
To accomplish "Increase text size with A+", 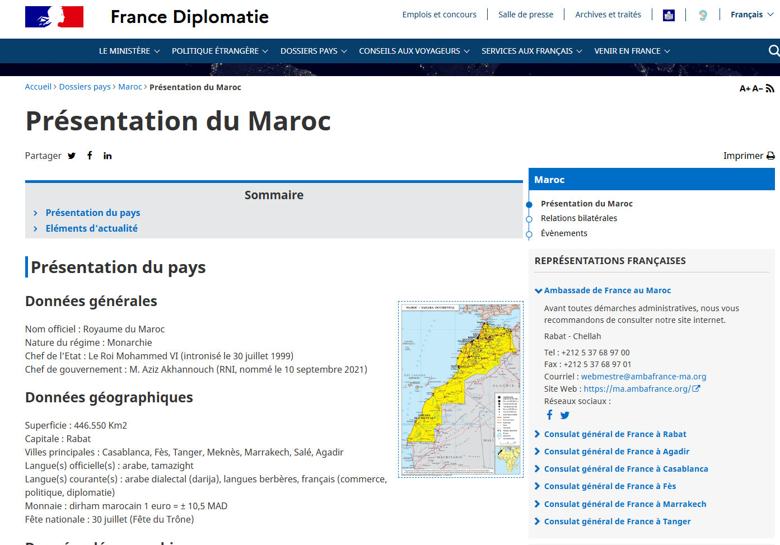I will coord(745,88).
